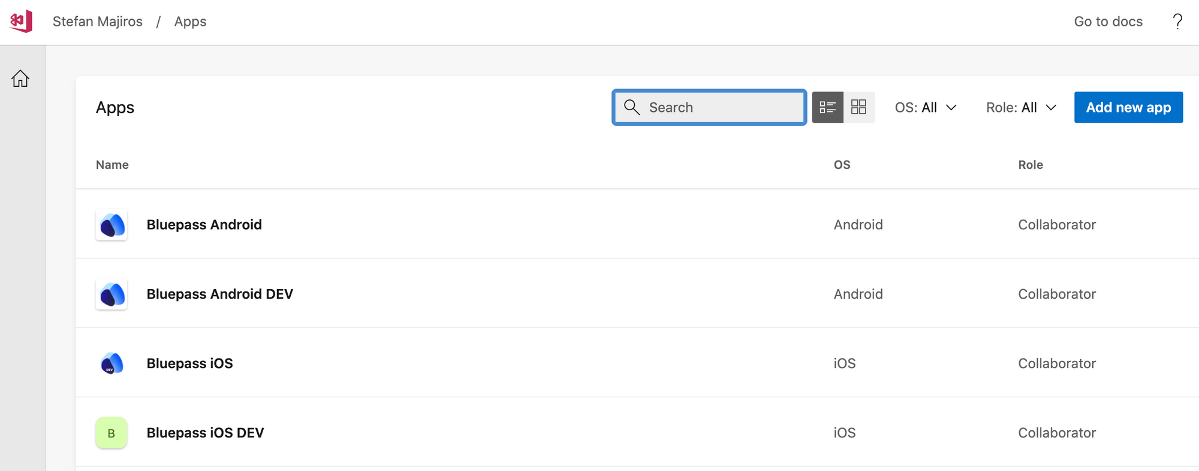Open the Home sidebar icon

click(20, 78)
